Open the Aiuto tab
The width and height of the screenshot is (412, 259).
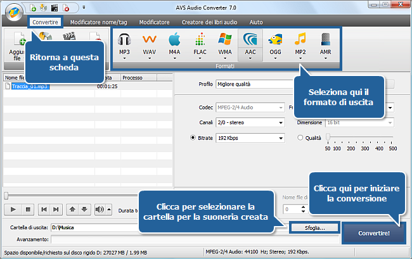point(256,22)
